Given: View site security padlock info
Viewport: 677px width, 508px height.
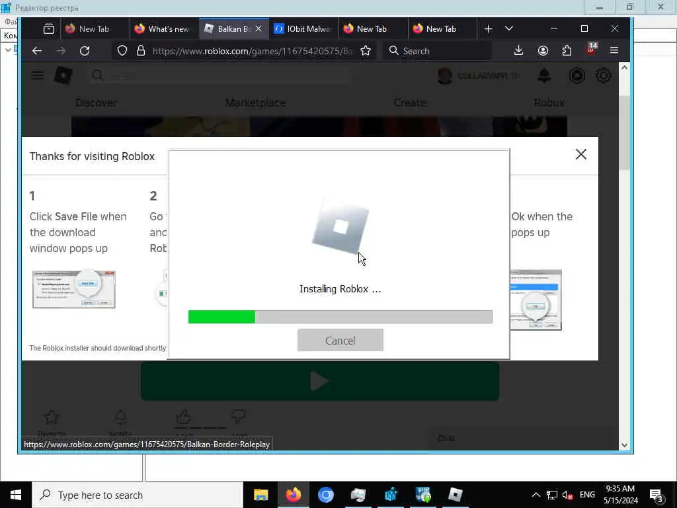Looking at the screenshot, I should pos(141,50).
